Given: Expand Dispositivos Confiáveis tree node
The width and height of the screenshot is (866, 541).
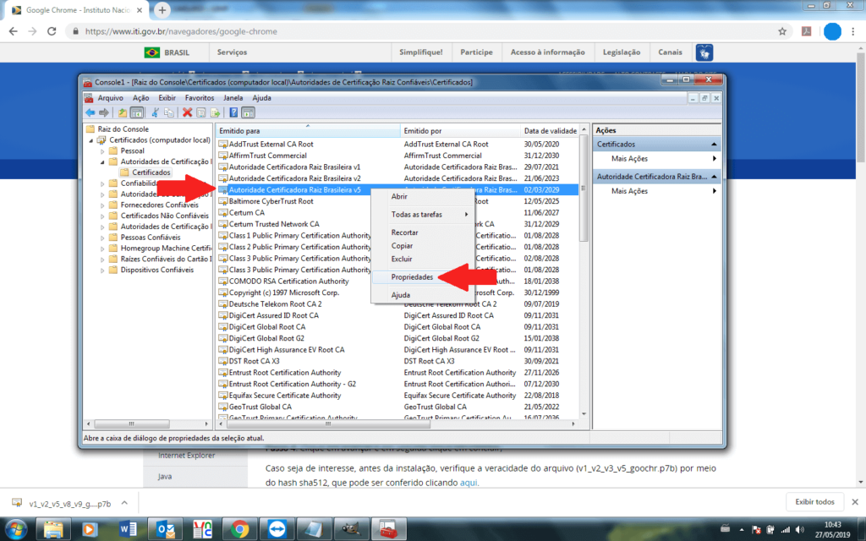Looking at the screenshot, I should pyautogui.click(x=102, y=270).
